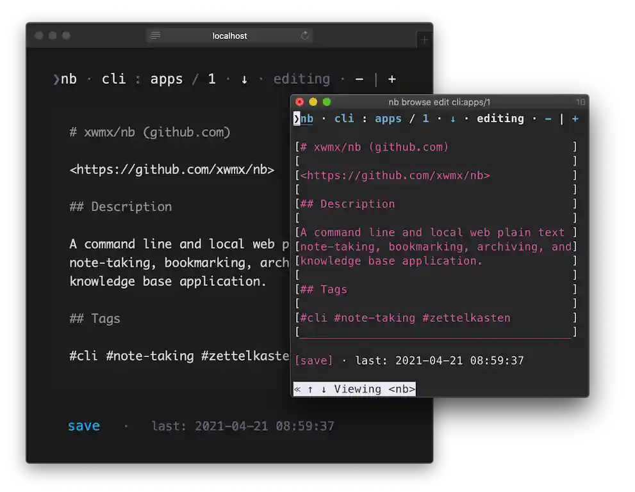This screenshot has height=492, width=635.
Task: Click the reload icon in the browser address bar
Action: pos(304,36)
